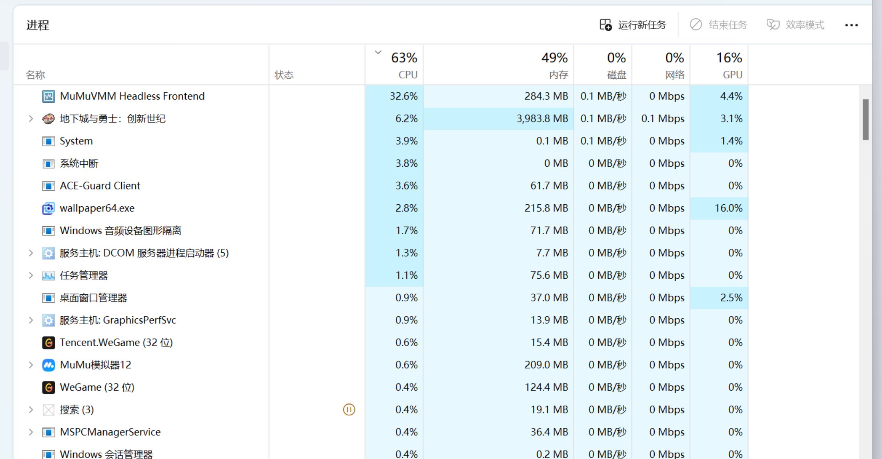Click the 16.0% GPU value
This screenshot has height=459, width=882.
728,208
